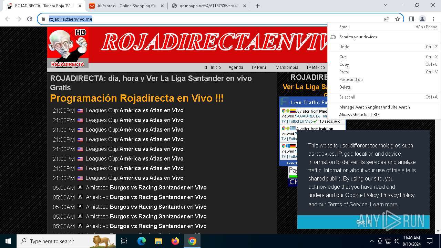Open the TV México link

coord(316,68)
